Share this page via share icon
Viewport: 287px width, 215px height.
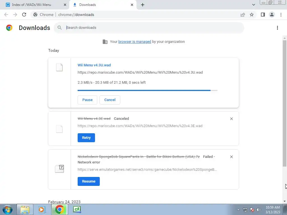(243, 15)
